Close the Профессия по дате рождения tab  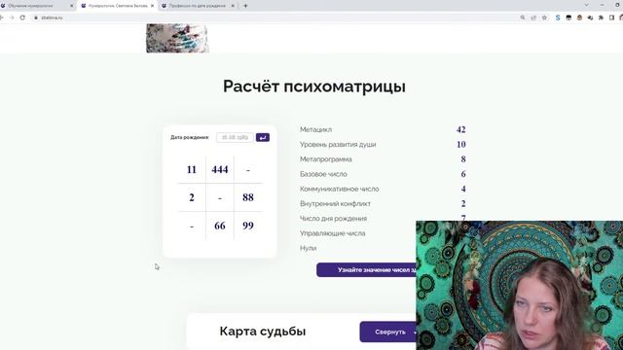[x=233, y=6]
